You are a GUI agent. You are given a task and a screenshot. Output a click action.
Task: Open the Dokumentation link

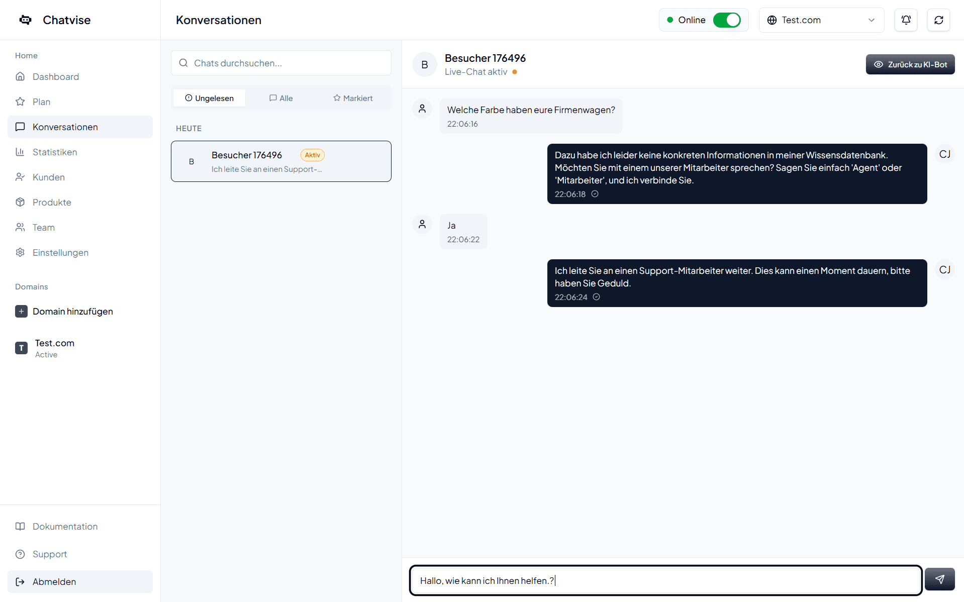point(65,526)
